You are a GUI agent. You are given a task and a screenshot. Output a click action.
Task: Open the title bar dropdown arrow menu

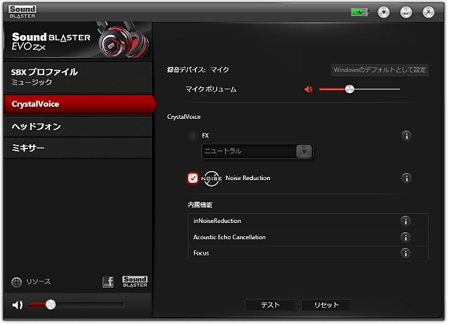384,13
